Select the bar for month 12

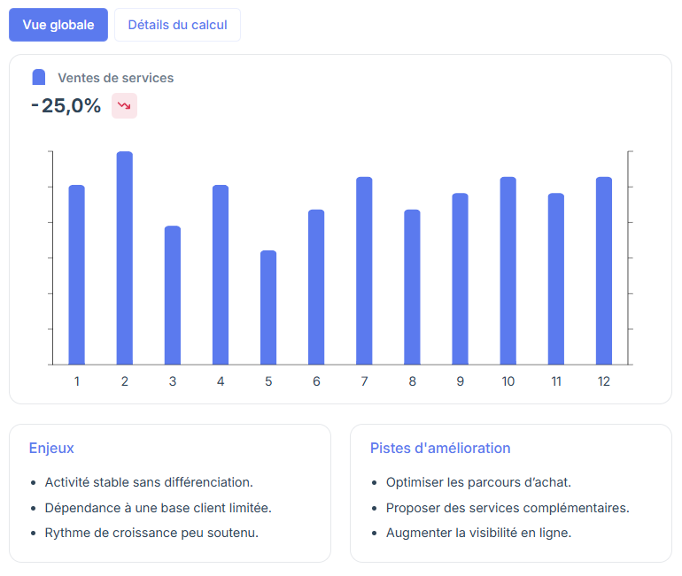tap(604, 271)
